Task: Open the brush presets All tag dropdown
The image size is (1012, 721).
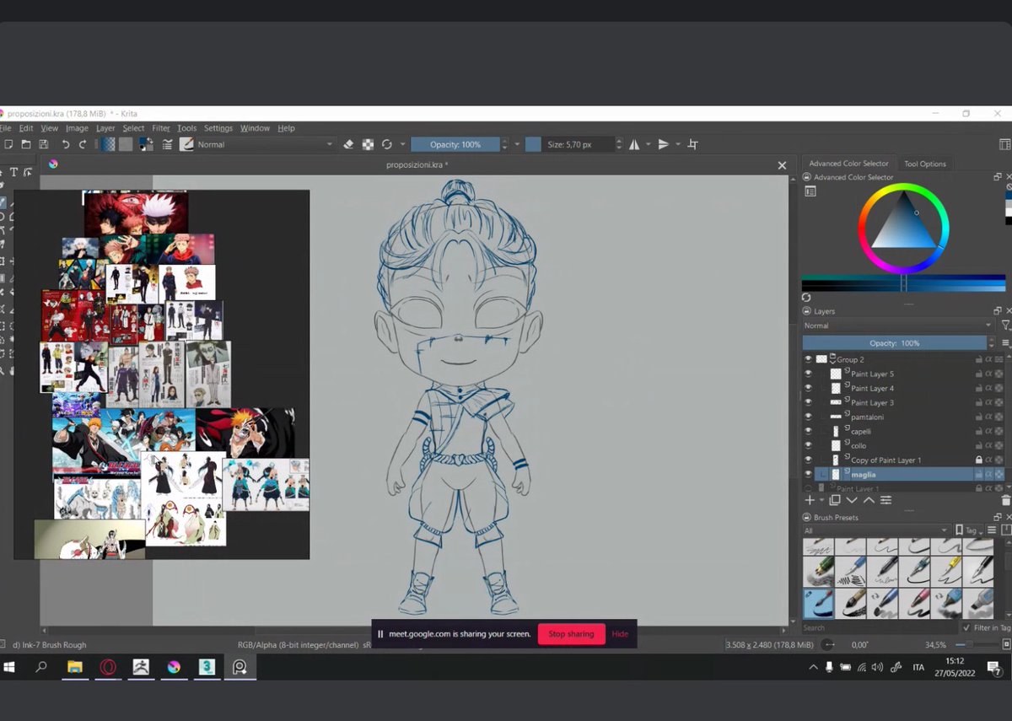Action: (876, 530)
